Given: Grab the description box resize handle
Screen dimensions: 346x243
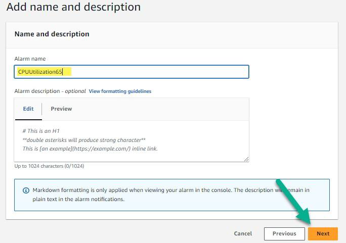Looking at the screenshot, I should 246,159.
